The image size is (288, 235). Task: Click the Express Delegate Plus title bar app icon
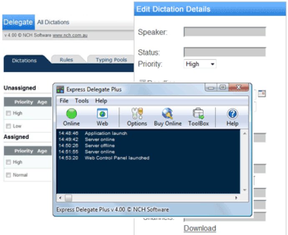60,90
